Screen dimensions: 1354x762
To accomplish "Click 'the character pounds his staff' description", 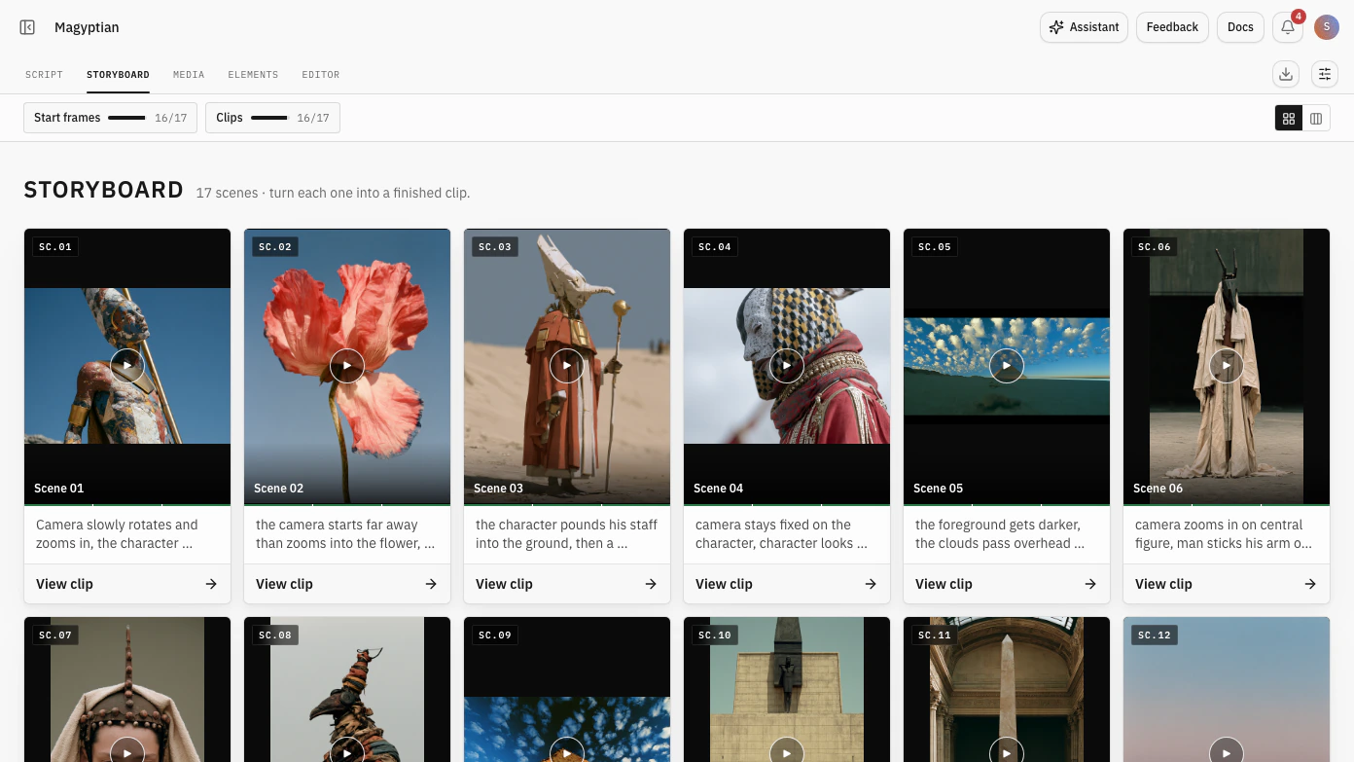I will pos(566,534).
